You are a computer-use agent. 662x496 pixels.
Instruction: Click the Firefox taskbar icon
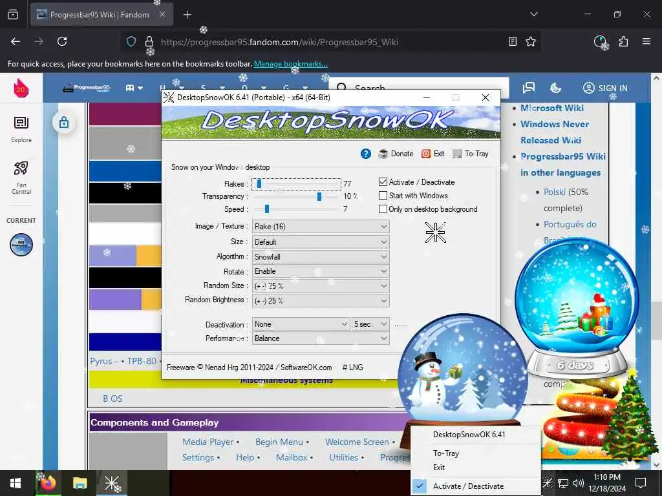click(48, 483)
